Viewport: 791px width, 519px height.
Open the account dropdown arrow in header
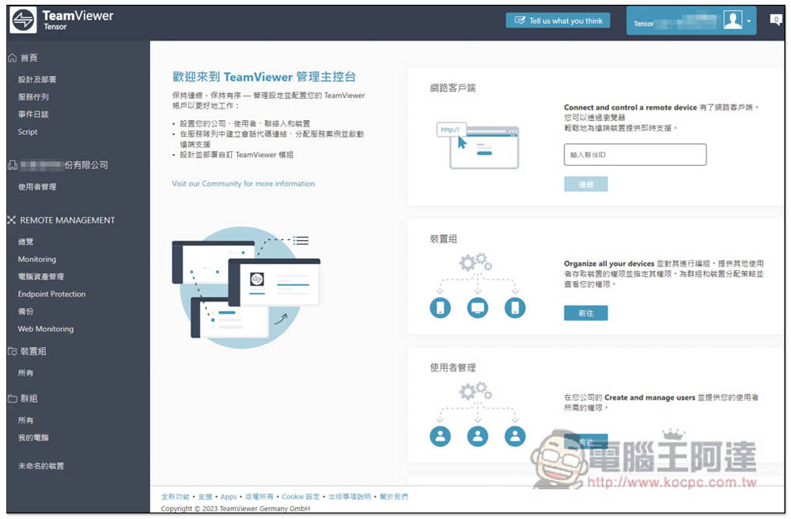748,21
